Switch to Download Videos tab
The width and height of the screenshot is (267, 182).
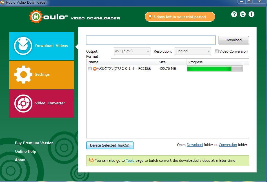coord(42,46)
